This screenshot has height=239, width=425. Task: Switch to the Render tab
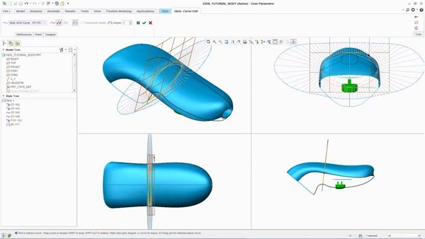coord(70,11)
